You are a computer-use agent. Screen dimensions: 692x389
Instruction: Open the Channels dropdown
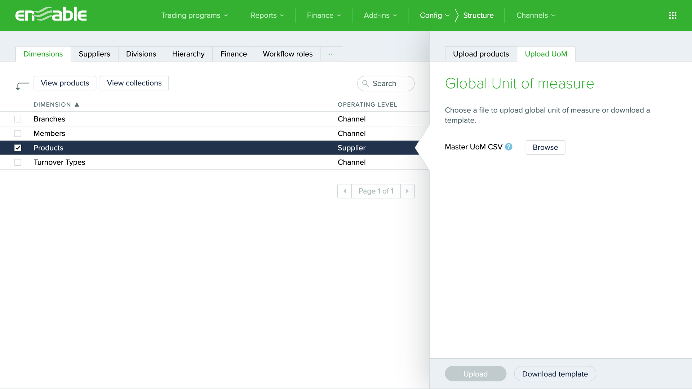pos(535,15)
